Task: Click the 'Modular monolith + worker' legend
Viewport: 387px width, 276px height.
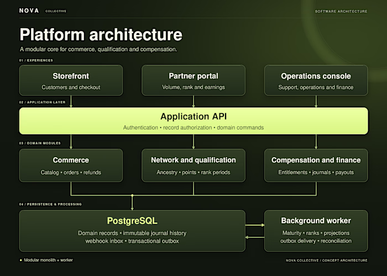Action: pyautogui.click(x=49, y=260)
